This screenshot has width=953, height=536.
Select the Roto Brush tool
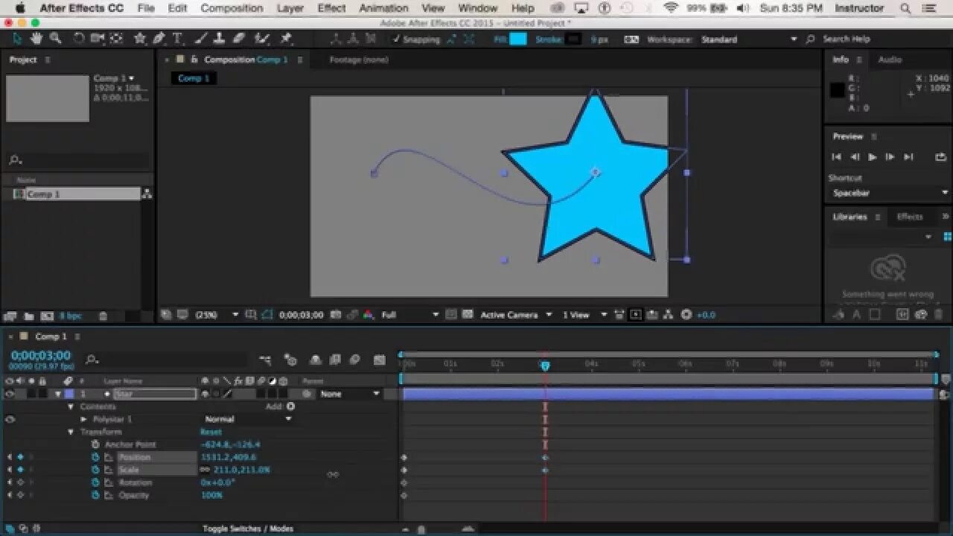(262, 39)
